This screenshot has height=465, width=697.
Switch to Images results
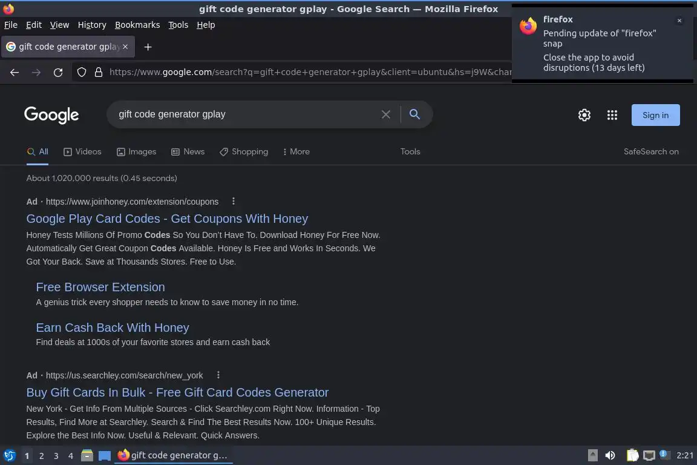coord(137,152)
